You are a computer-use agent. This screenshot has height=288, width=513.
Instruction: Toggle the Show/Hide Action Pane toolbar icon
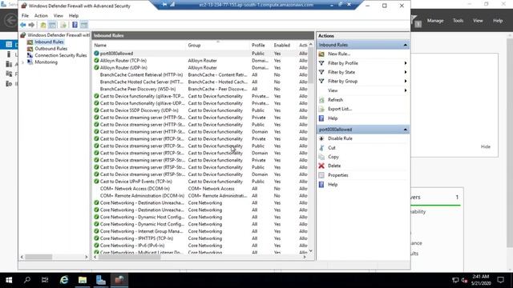[83, 25]
